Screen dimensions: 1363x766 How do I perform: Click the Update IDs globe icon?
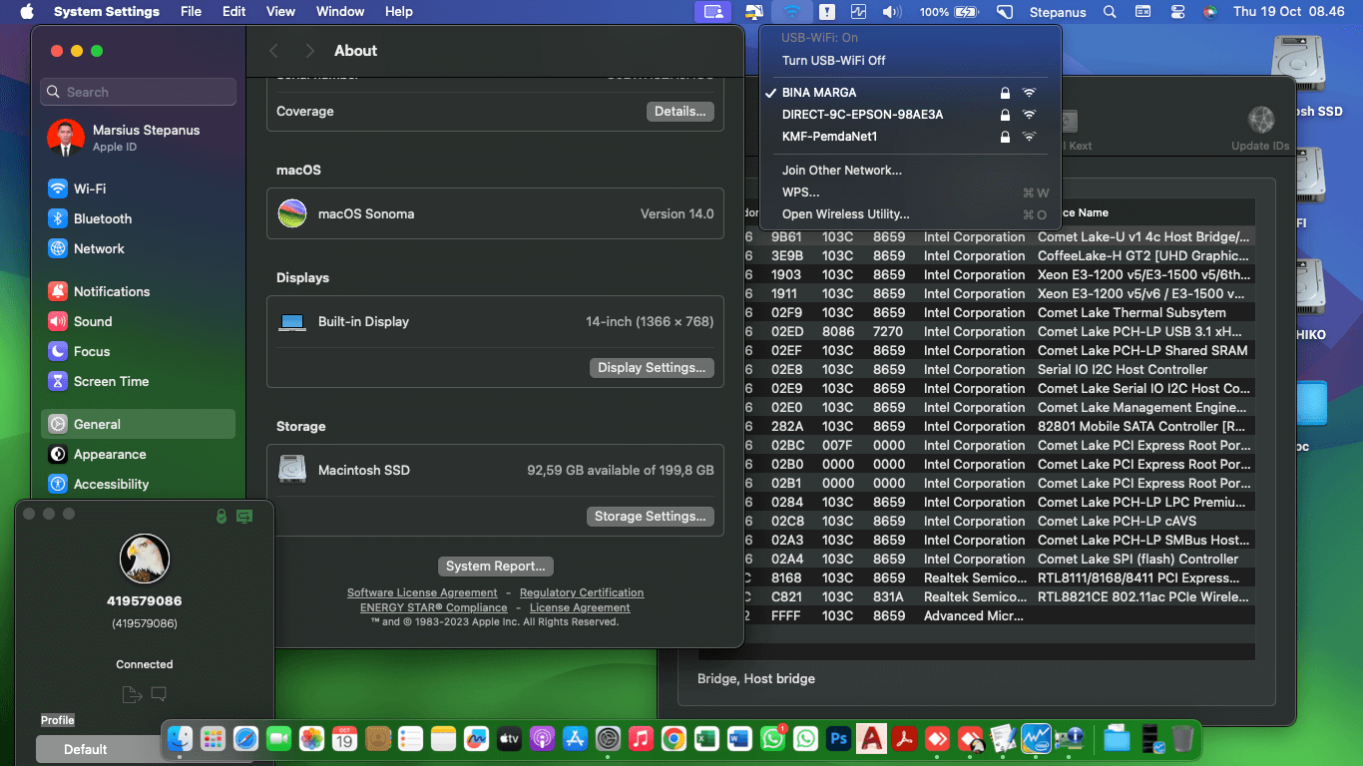pos(1260,121)
